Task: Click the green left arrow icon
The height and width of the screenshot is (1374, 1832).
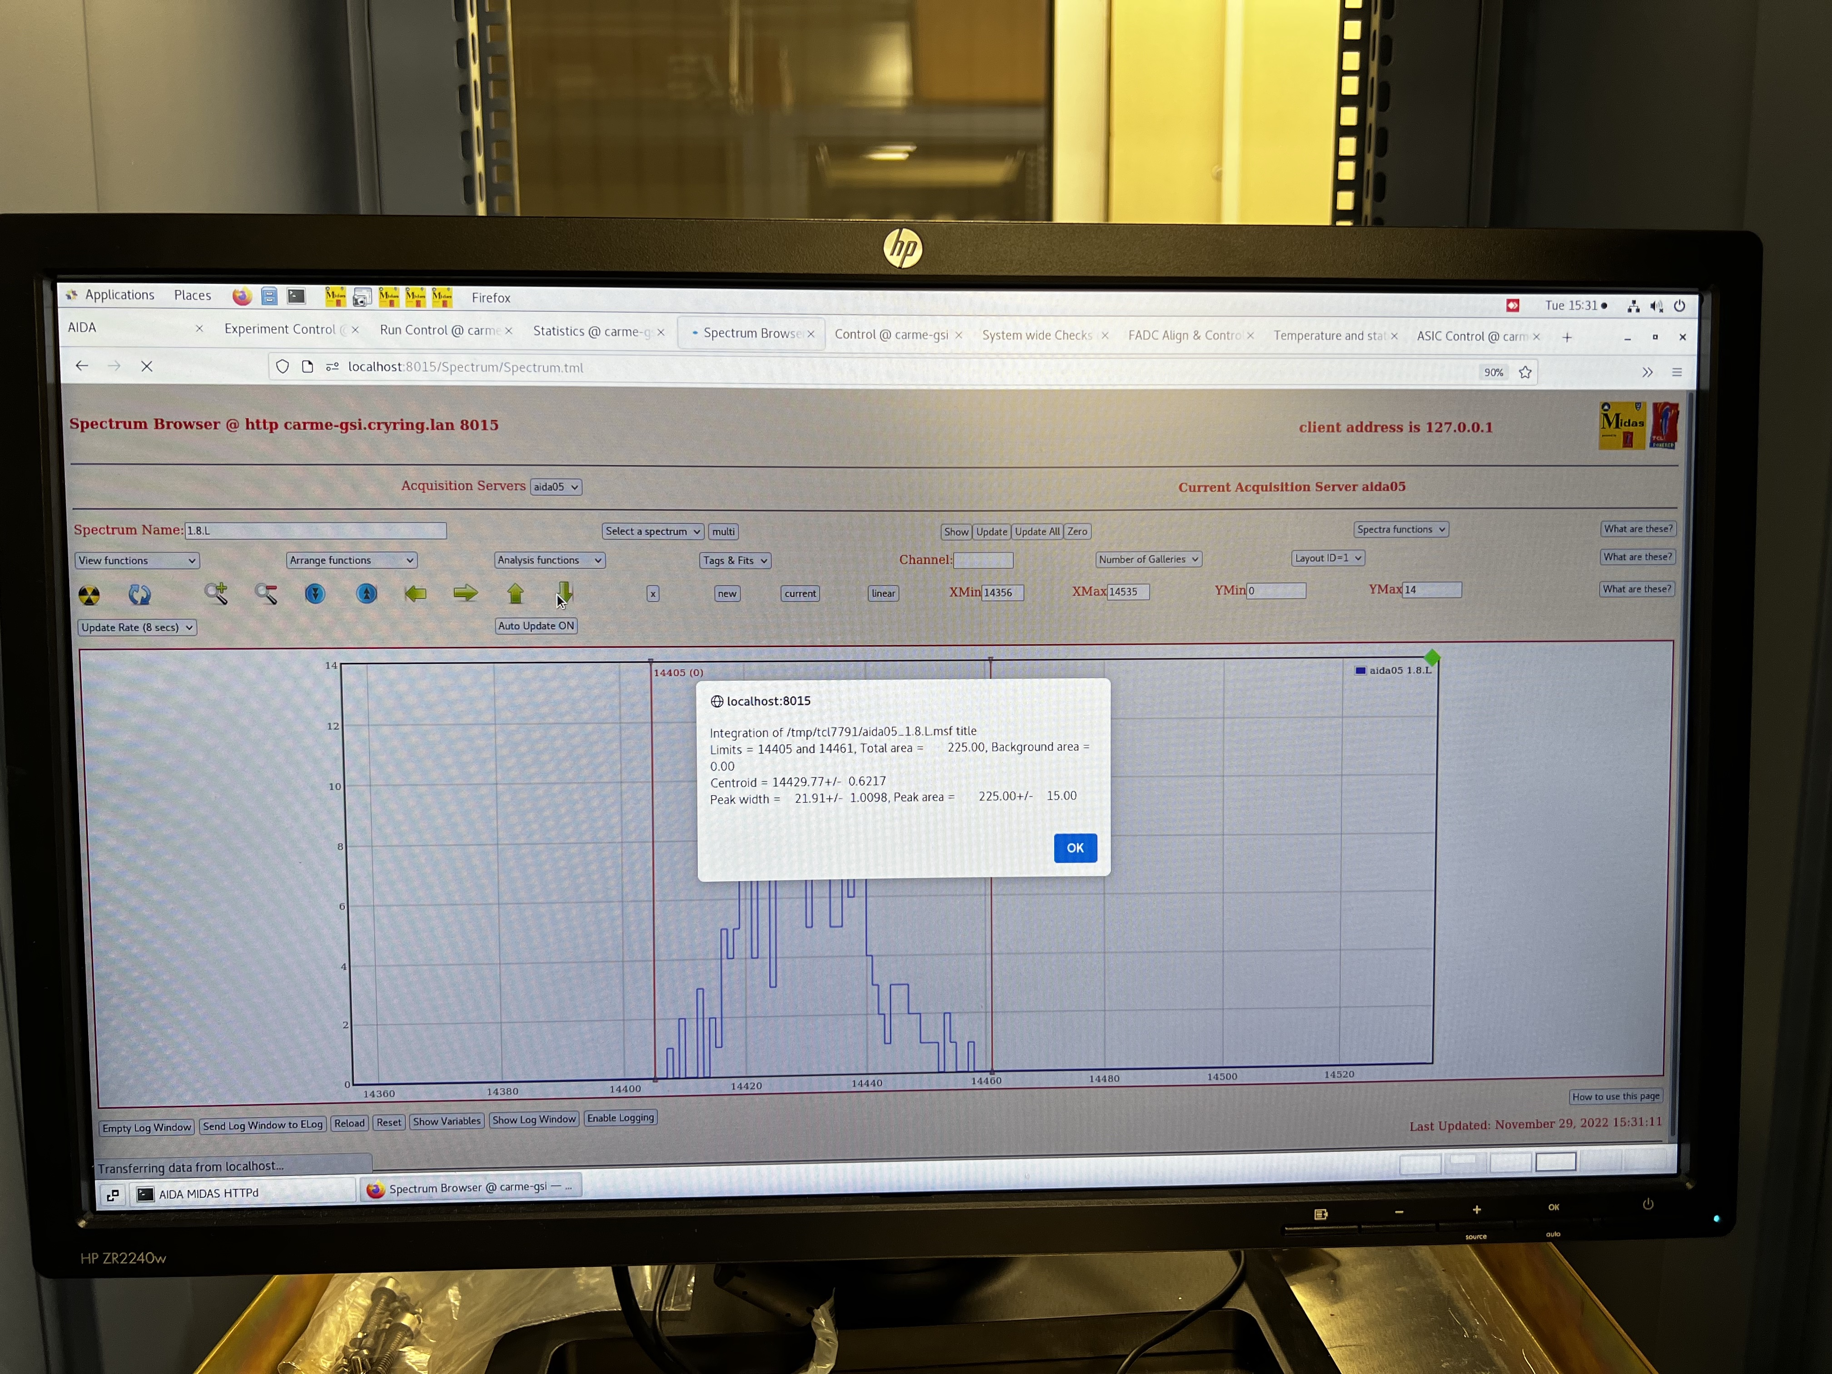Action: click(x=416, y=593)
